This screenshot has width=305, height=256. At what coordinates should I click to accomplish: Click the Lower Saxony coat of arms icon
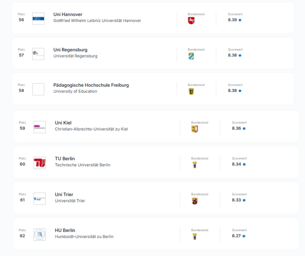[191, 21]
